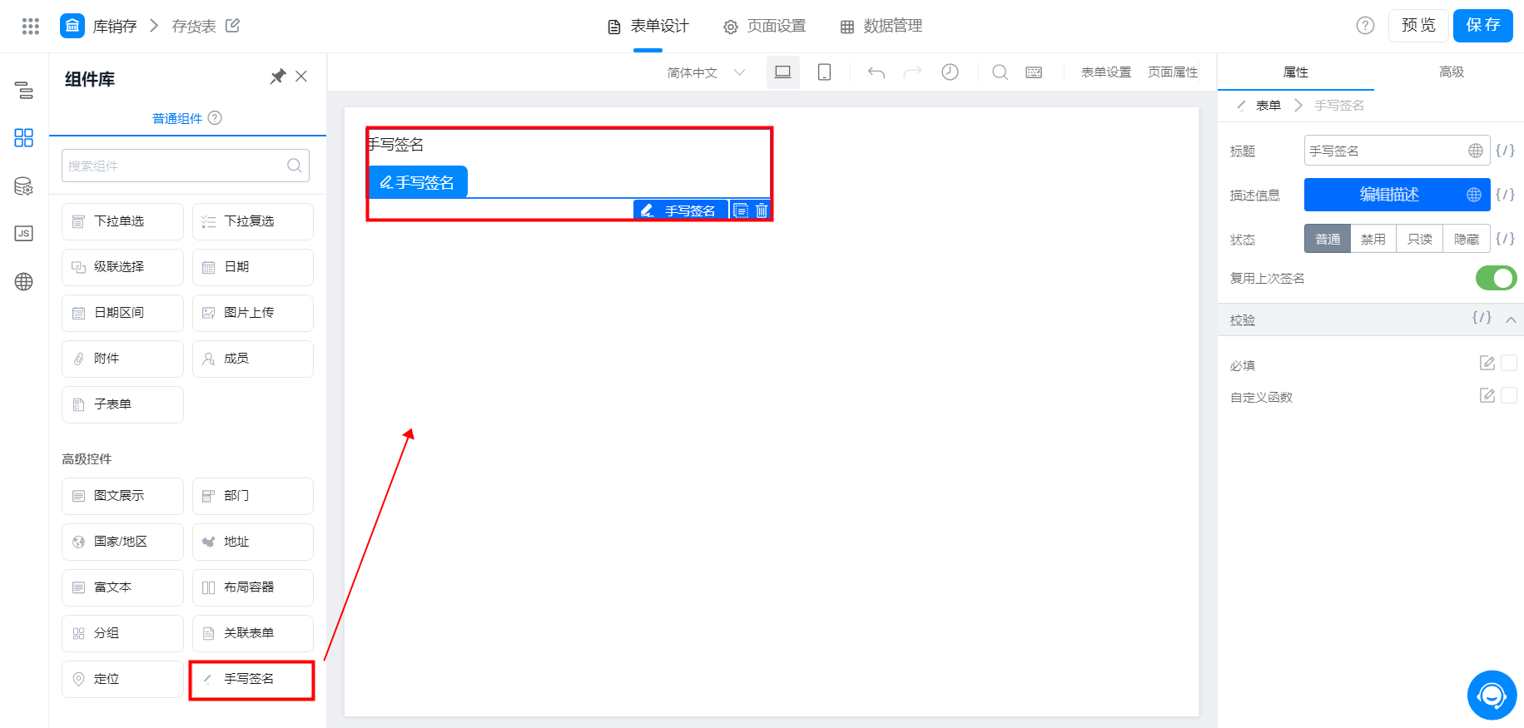
Task: Click the 手写签名 button on canvas
Action: 418,182
